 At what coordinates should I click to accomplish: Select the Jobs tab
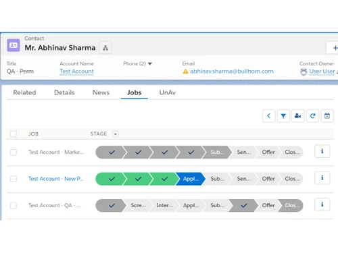[135, 92]
